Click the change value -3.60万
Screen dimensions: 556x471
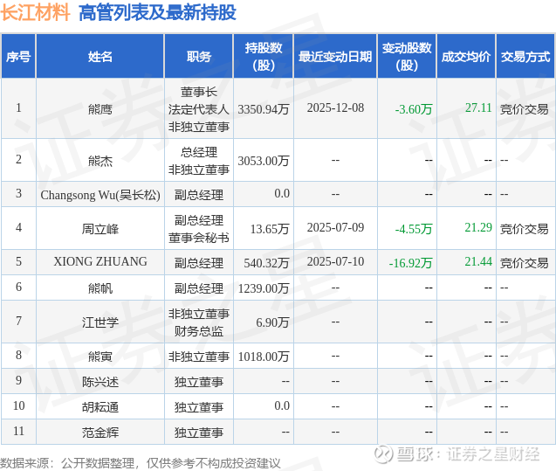(x=414, y=109)
